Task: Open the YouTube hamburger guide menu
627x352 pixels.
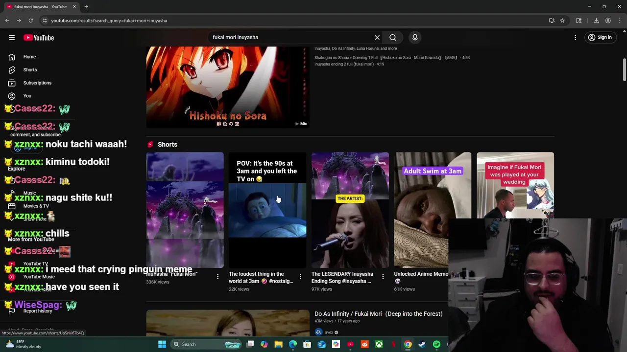Action: (x=12, y=38)
